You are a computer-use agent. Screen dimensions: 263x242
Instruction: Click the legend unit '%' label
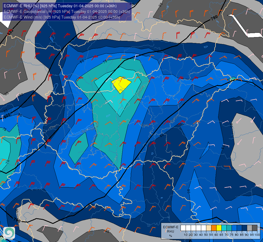(171, 236)
